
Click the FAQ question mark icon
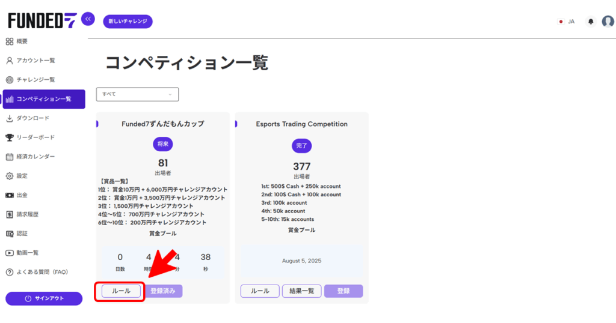click(10, 272)
